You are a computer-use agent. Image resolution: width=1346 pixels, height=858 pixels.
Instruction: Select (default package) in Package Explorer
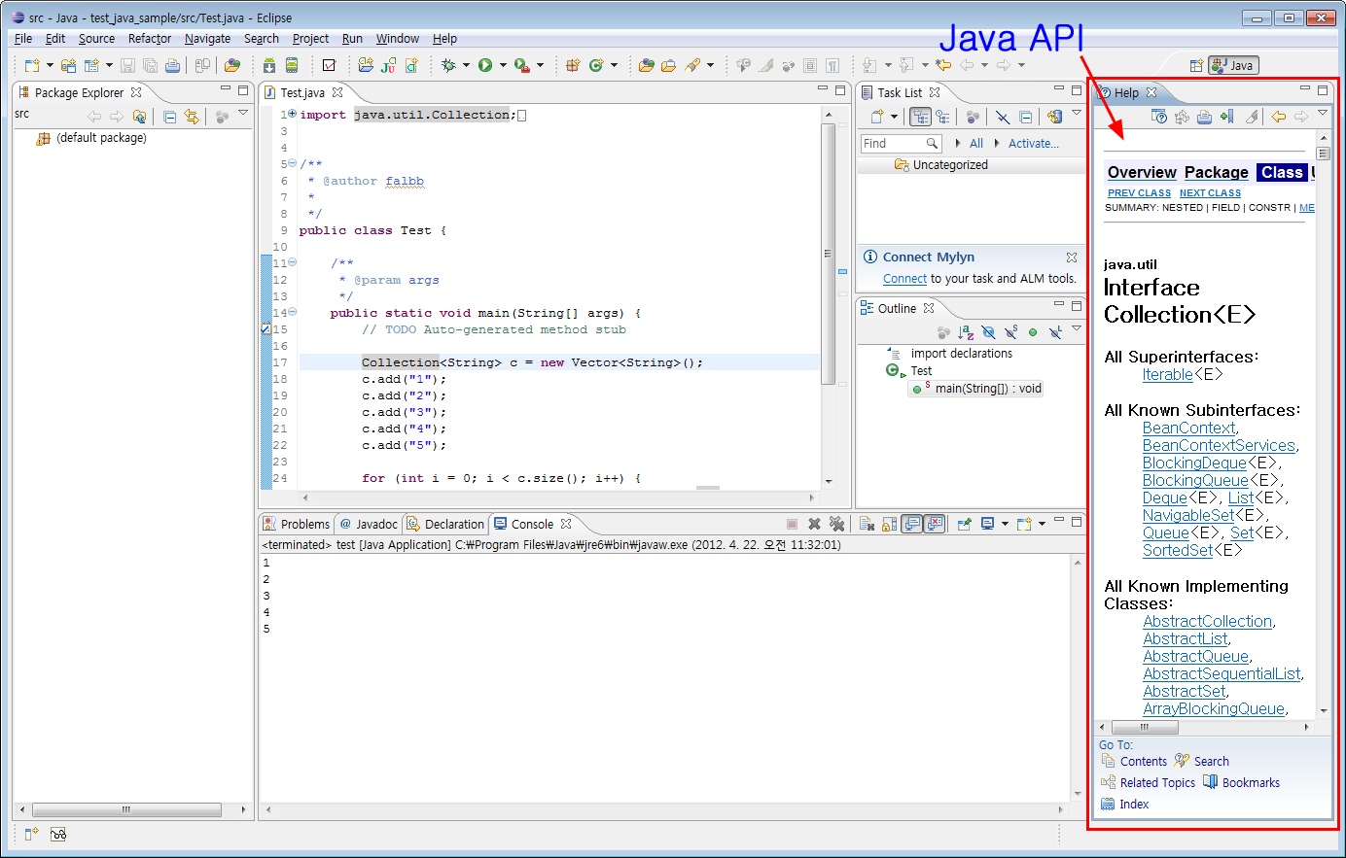coord(91,138)
